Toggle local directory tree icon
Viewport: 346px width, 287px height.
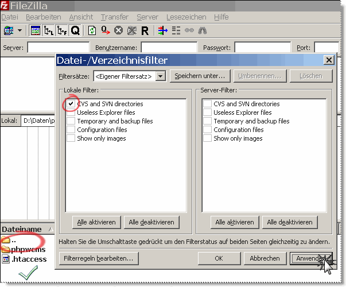[48, 30]
